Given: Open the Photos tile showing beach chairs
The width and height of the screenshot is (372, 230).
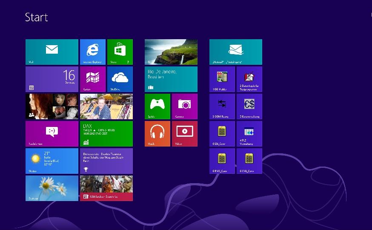Looking at the screenshot, I should point(106,106).
